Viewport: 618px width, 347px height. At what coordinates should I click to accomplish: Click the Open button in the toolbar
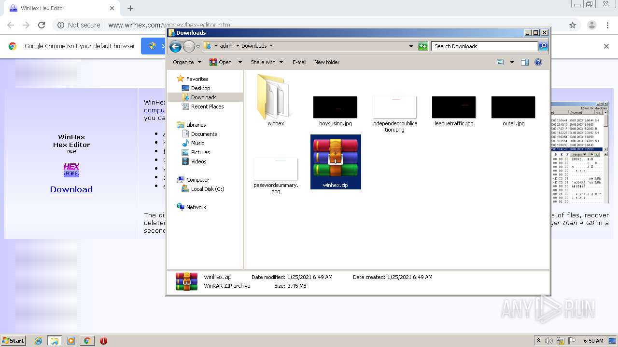220,62
